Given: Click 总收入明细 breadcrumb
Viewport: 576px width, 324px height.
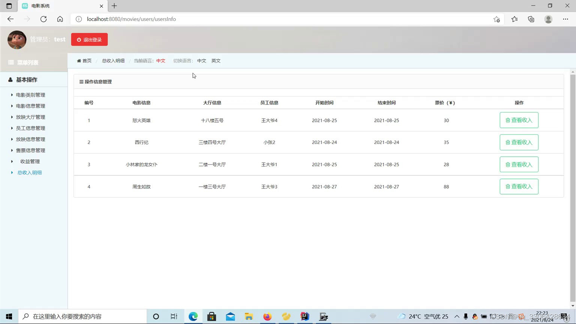Looking at the screenshot, I should (113, 61).
